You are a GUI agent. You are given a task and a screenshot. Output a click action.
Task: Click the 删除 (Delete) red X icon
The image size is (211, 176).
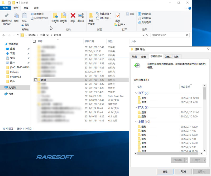(x=73, y=16)
